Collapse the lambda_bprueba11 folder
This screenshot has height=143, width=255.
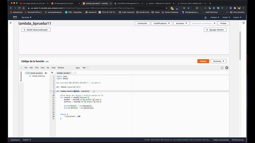(26, 73)
